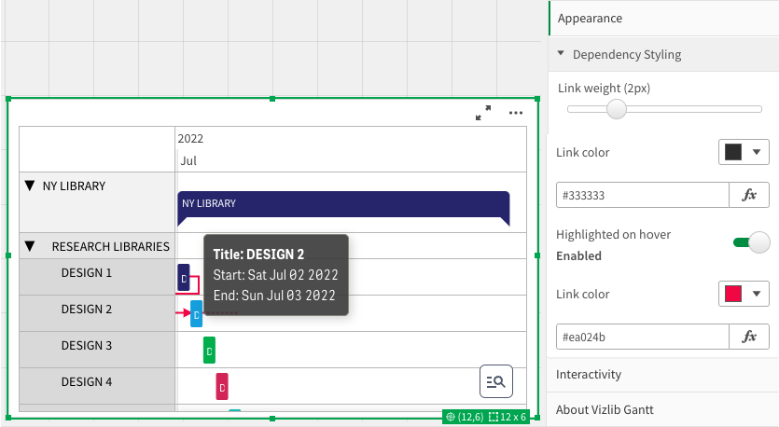Click the green DESIGN 3 task bar
The image size is (779, 427).
209,350
